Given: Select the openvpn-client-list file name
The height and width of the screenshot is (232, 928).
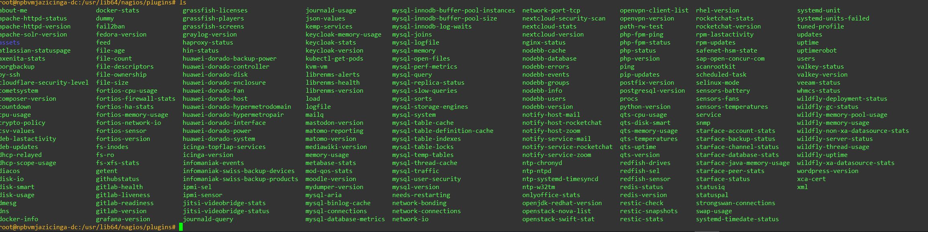Looking at the screenshot, I should point(654,10).
